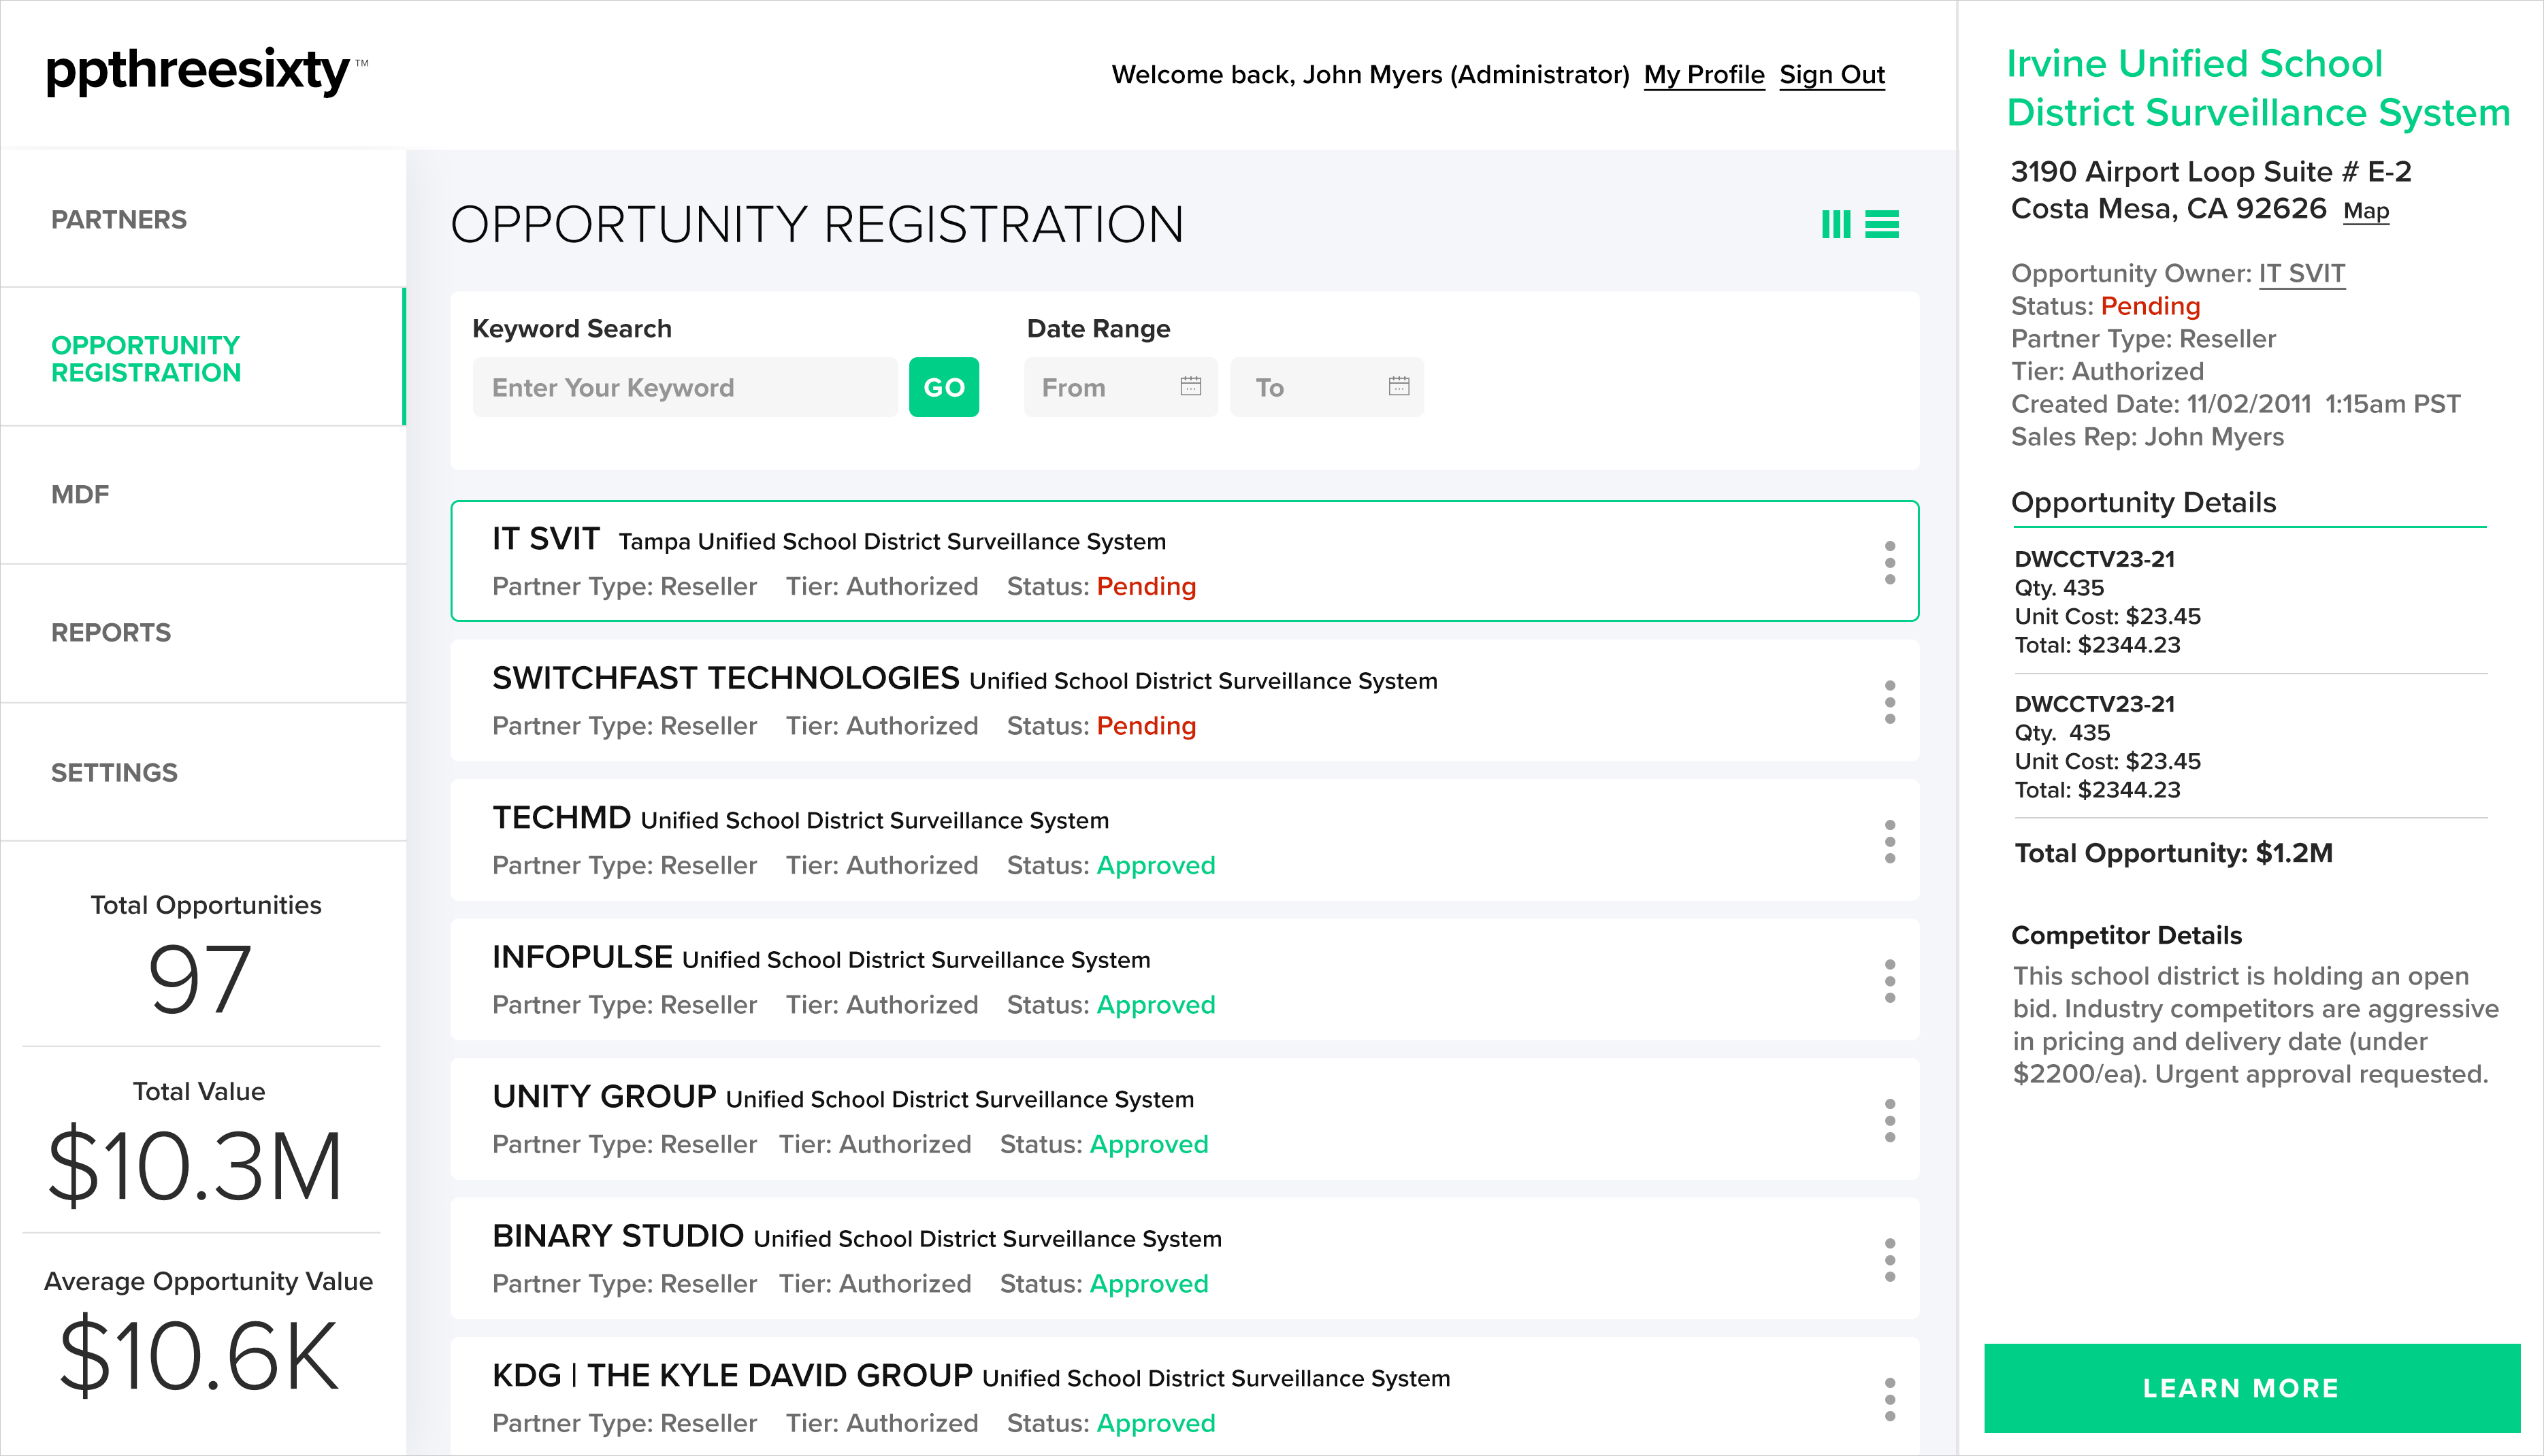Select the KDG | THE KYLE DAVID GROUP title
The width and height of the screenshot is (2544, 1456).
tap(732, 1376)
